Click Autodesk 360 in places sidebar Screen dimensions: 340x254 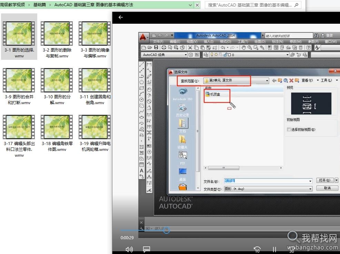182,94
